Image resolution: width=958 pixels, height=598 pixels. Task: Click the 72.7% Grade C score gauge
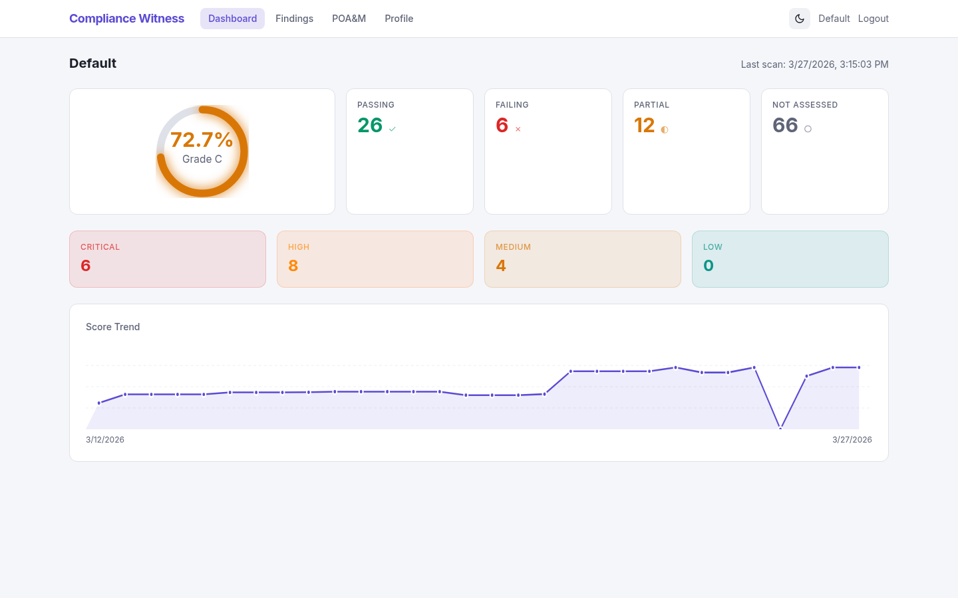coord(202,151)
